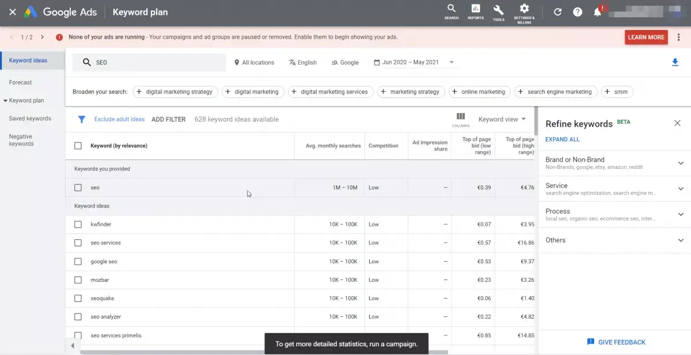Expand the Service refine section
691x355 pixels.
681,189
